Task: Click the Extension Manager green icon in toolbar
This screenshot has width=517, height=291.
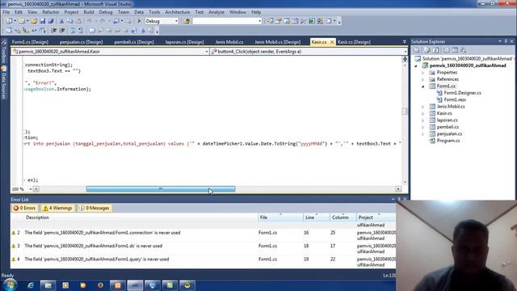Action: [312, 21]
